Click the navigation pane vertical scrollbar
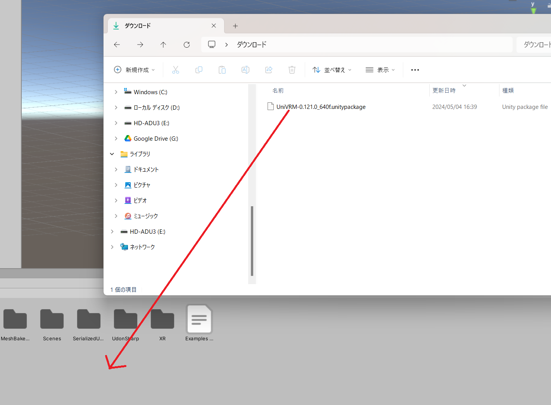This screenshot has height=405, width=551. pyautogui.click(x=252, y=240)
